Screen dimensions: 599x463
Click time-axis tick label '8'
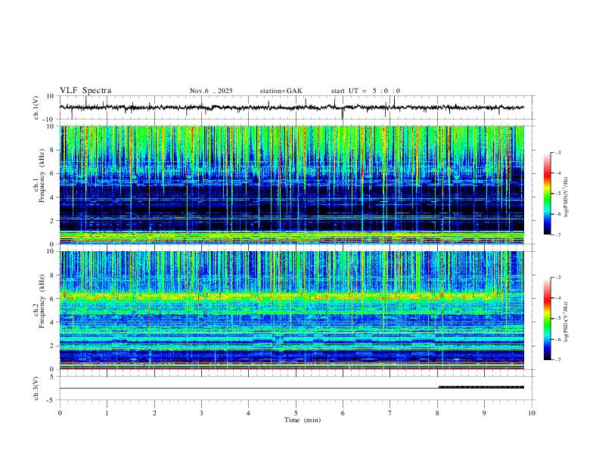click(x=437, y=413)
